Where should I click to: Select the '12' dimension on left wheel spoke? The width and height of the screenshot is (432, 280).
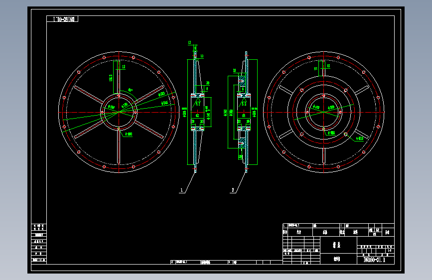[x=124, y=67]
